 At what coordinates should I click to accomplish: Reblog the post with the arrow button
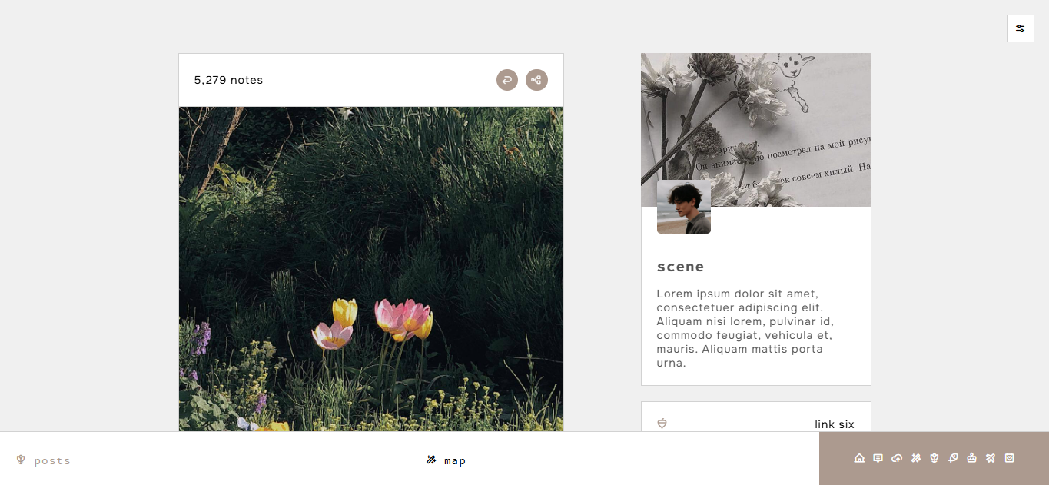pyautogui.click(x=507, y=80)
